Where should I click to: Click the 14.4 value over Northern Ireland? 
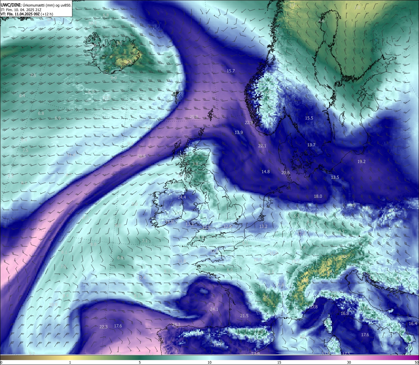[182, 197]
